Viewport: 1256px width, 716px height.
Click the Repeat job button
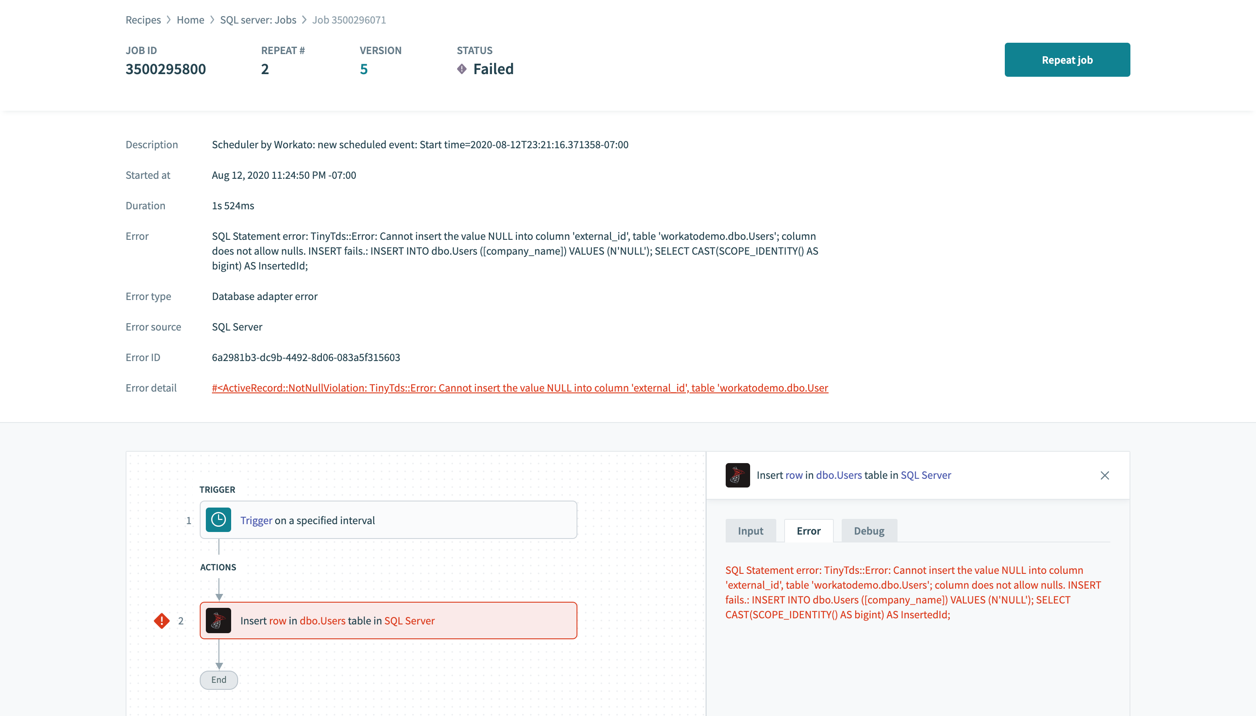coord(1067,60)
